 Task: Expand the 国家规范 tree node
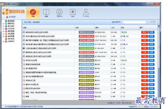coord(3,24)
